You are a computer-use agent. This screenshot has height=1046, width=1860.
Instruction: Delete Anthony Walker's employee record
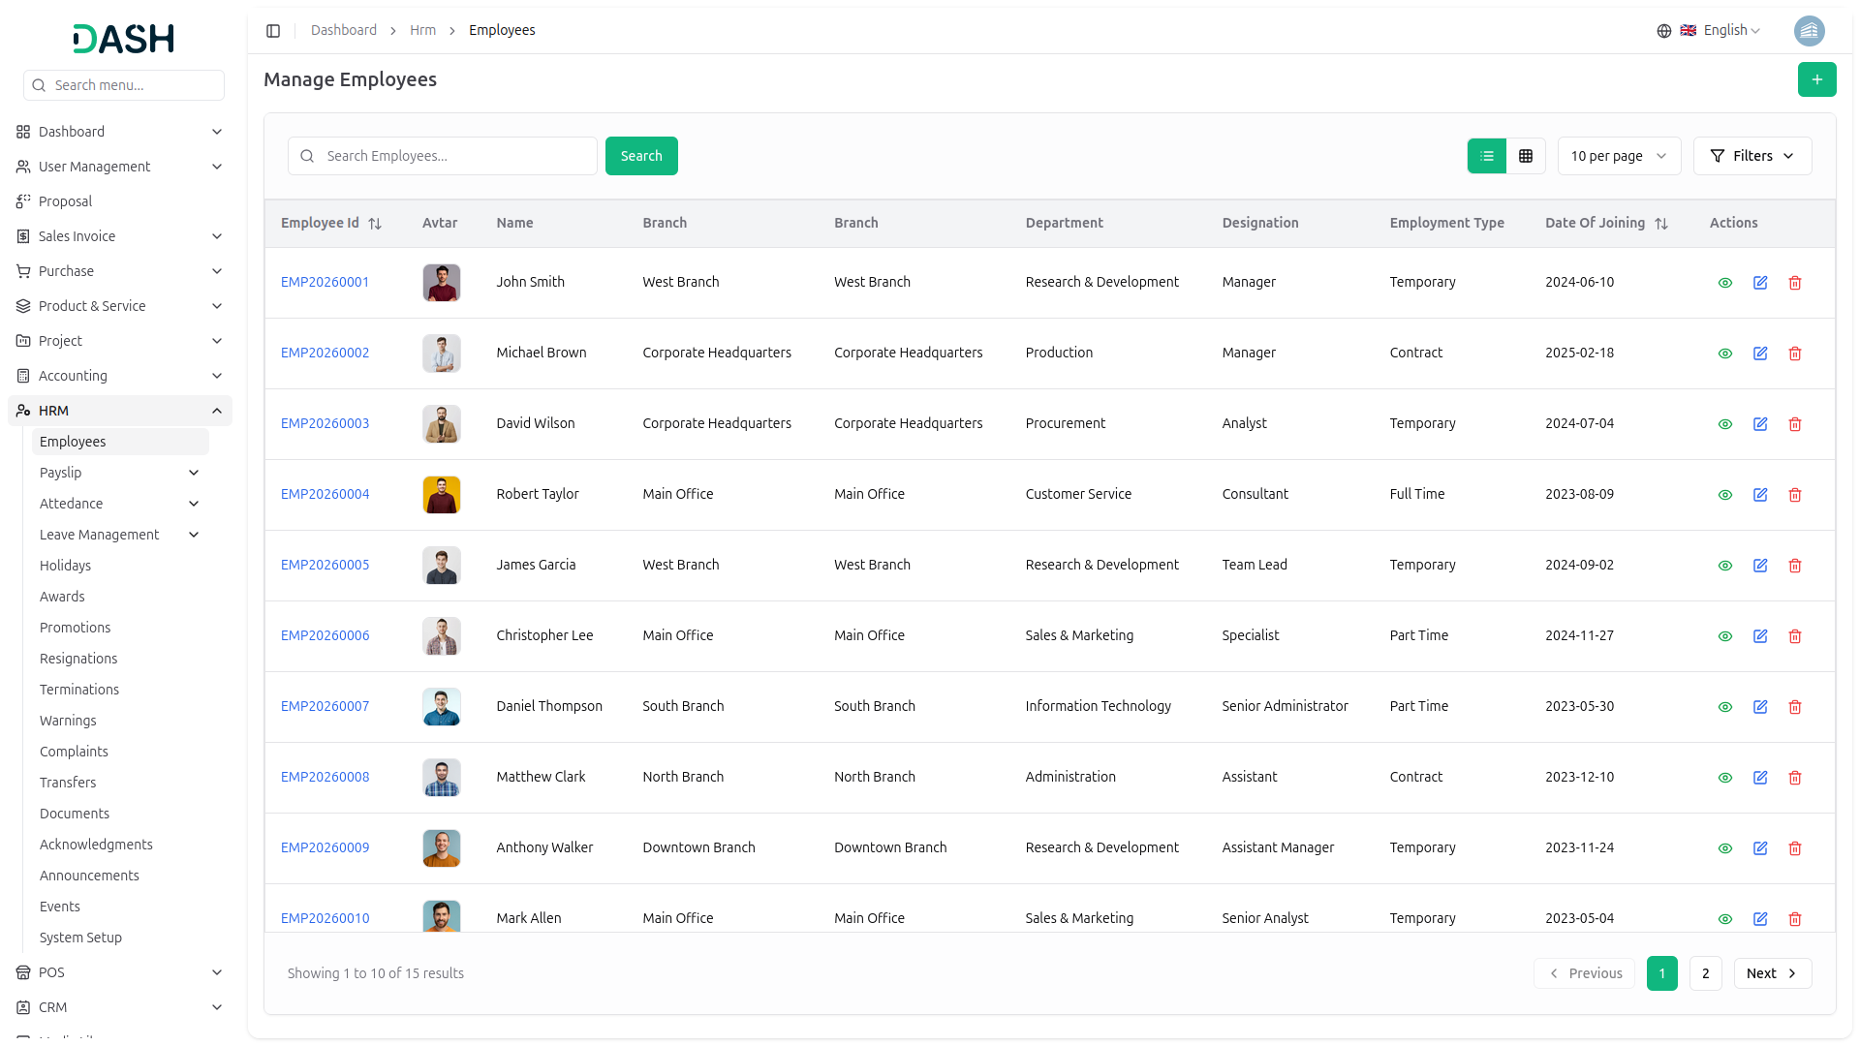(1795, 848)
